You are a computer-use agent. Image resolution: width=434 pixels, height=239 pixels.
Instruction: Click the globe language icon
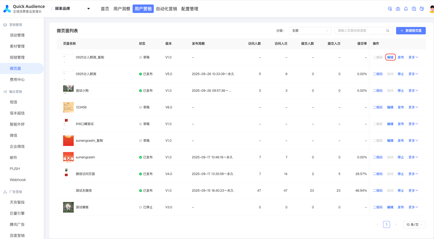tap(422, 9)
